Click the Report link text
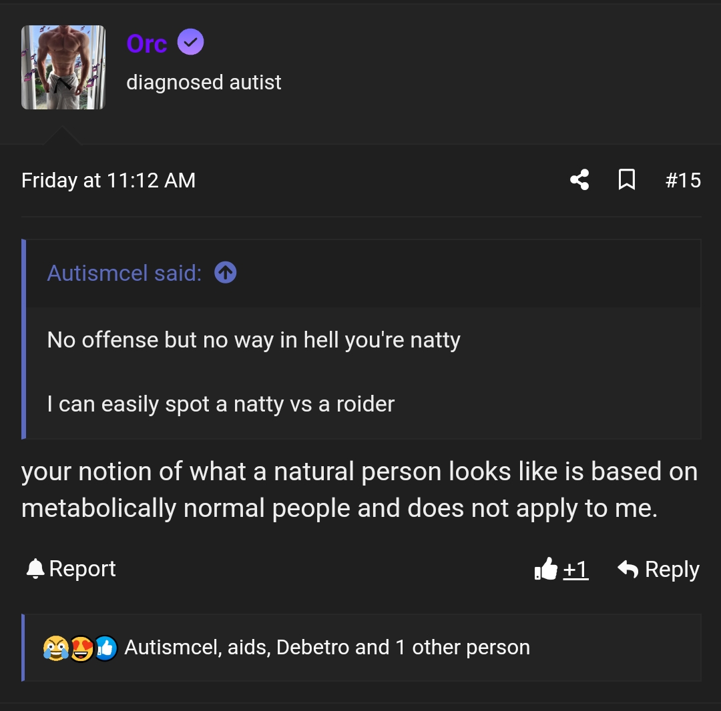721x711 pixels. [82, 569]
